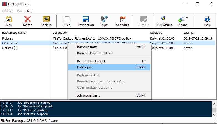Click the New backup job wizard icon

pos(9,19)
